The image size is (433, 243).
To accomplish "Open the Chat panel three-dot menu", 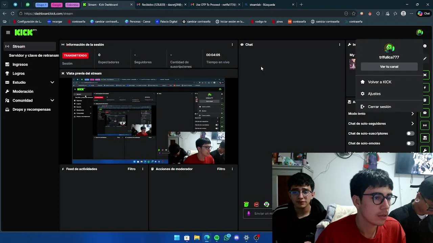I will [340, 45].
